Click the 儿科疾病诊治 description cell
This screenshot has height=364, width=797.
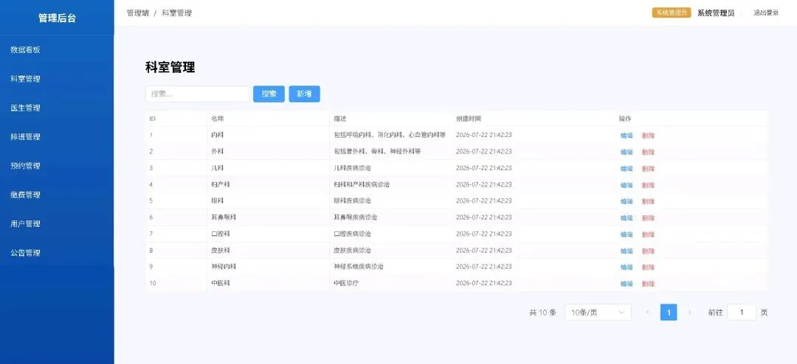tap(352, 168)
